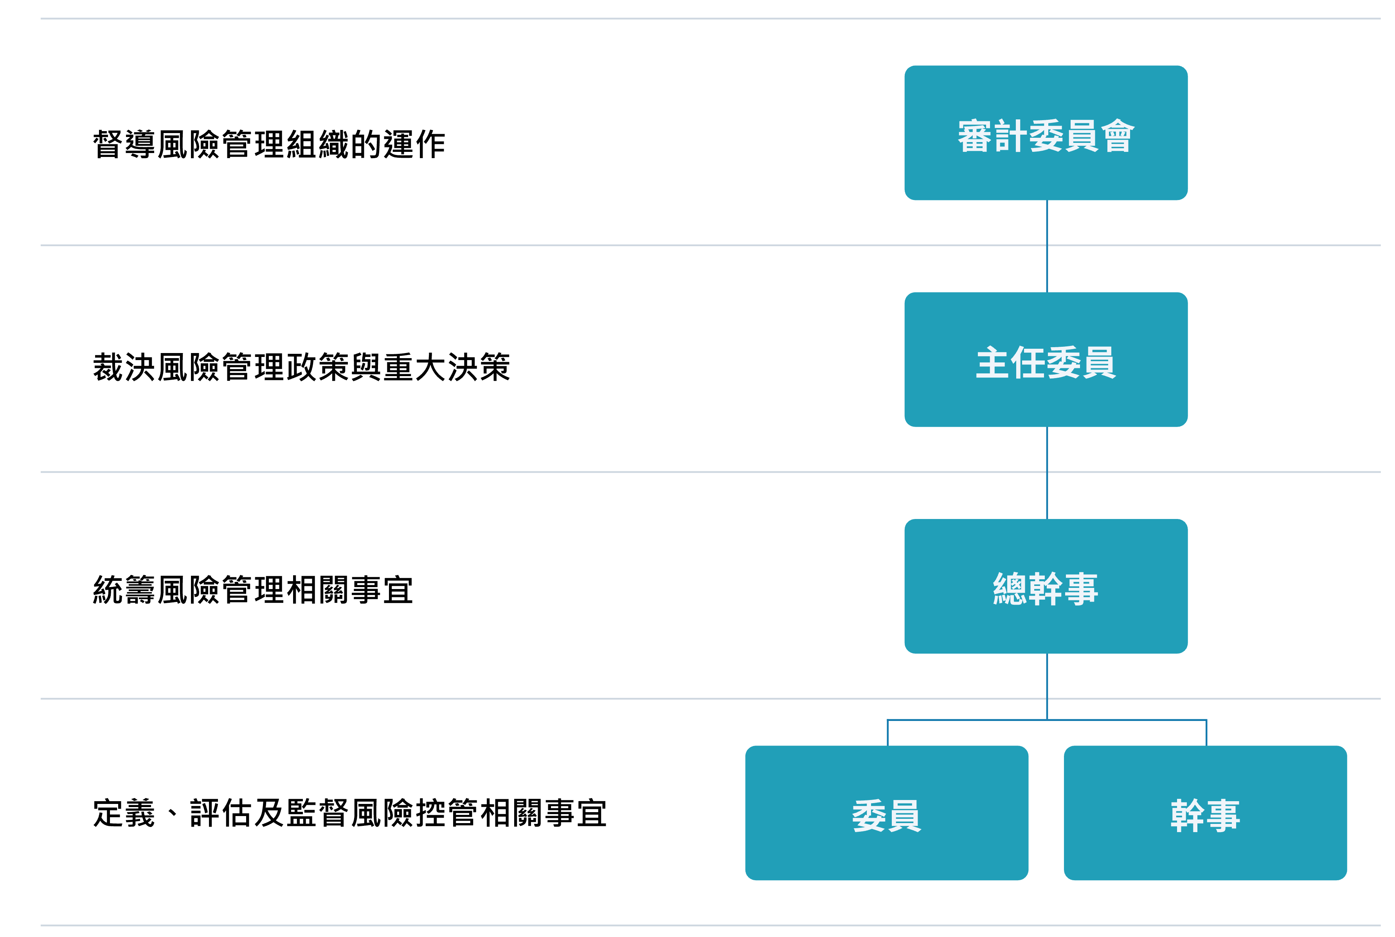The width and height of the screenshot is (1395, 937).
Task: Click the vertical connector below 總幹事
Action: pos(1047,686)
